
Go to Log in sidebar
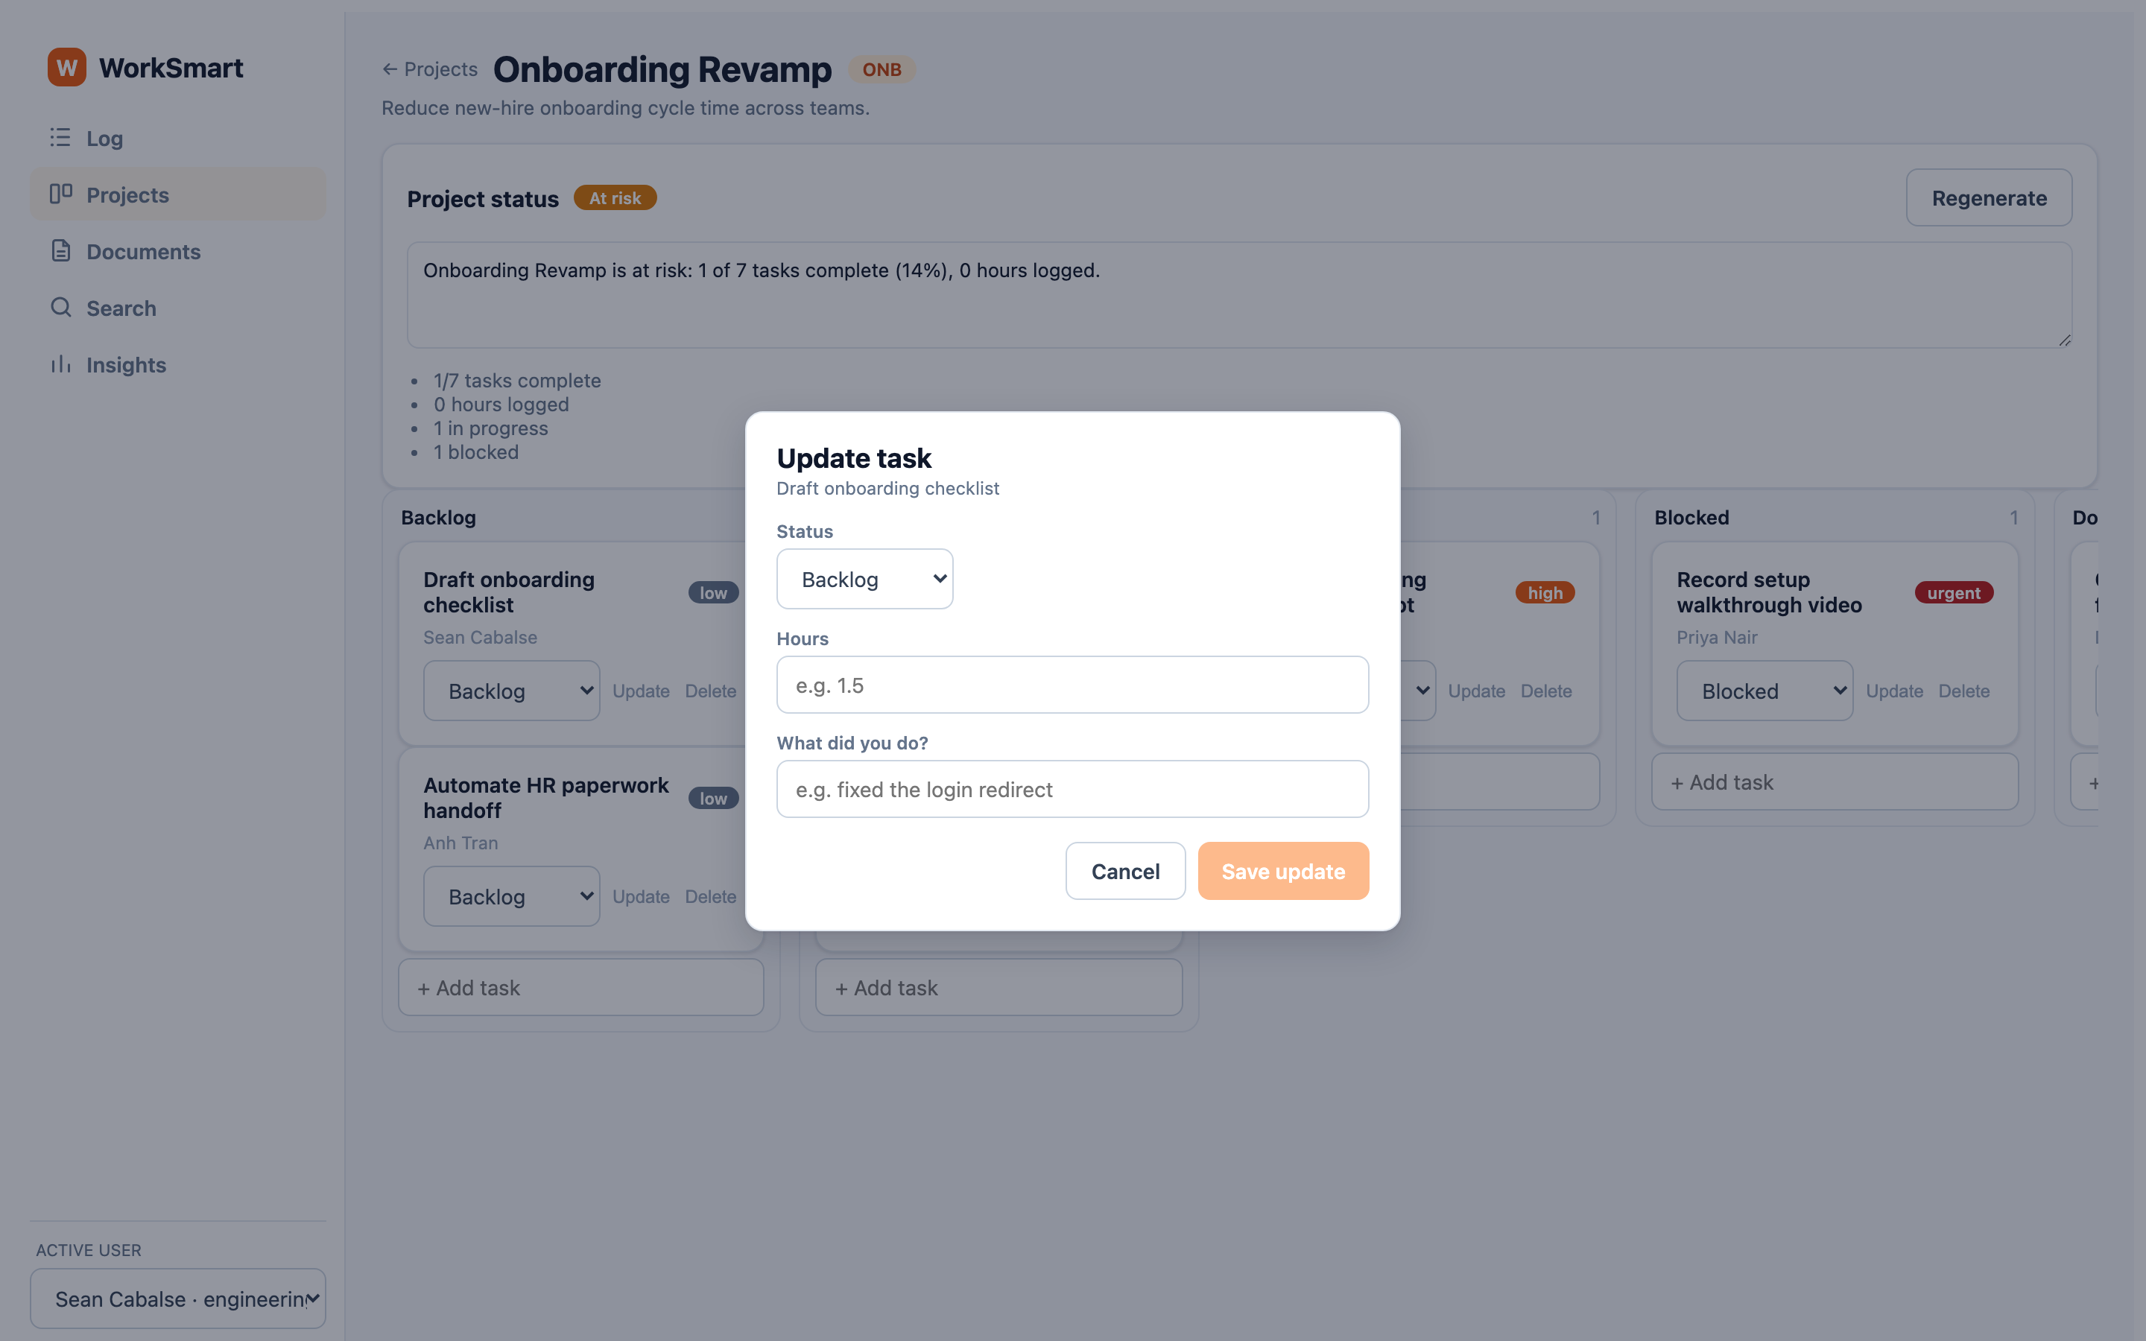click(178, 138)
